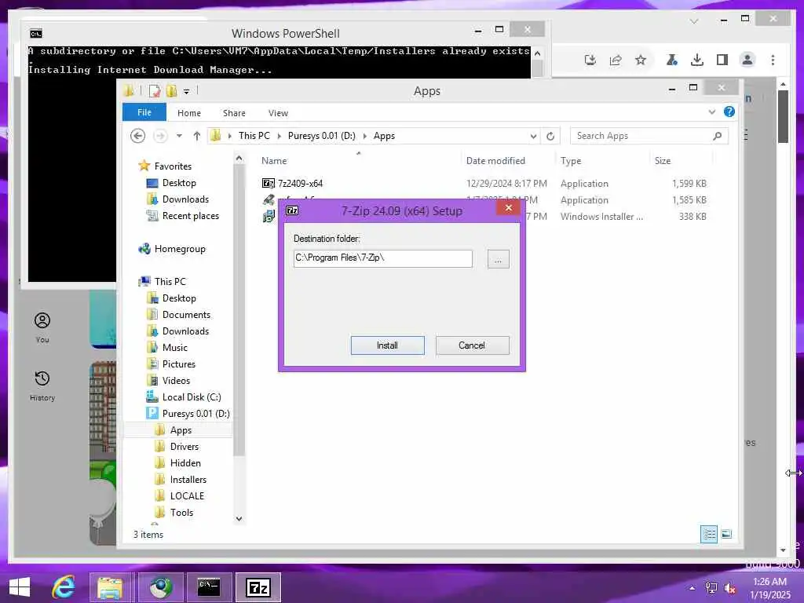
Task: Click the browser Share page icon
Action: point(616,60)
